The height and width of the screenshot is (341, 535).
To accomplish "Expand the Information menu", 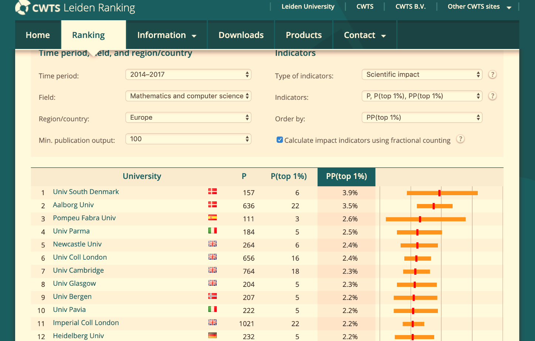I will pos(167,35).
